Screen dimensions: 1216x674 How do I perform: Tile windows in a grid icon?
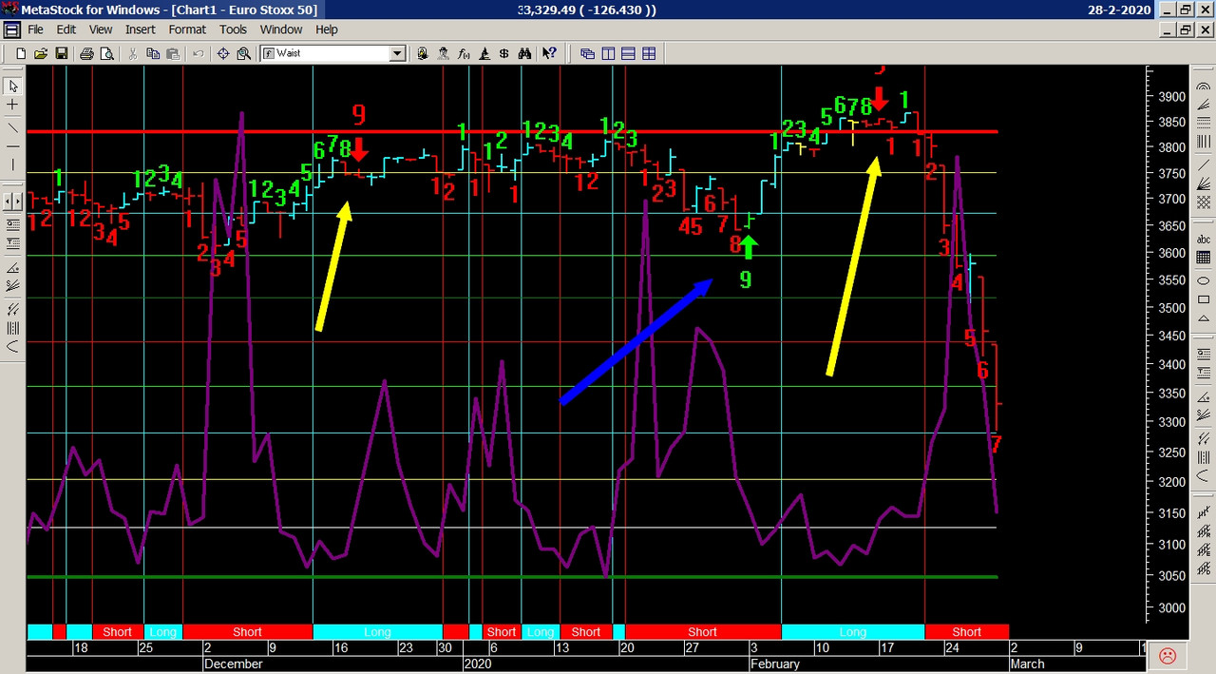click(649, 53)
